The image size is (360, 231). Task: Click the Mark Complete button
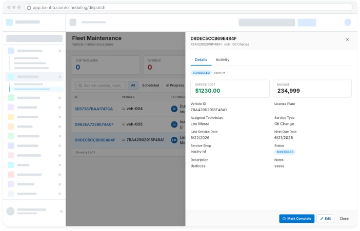tap(296, 219)
